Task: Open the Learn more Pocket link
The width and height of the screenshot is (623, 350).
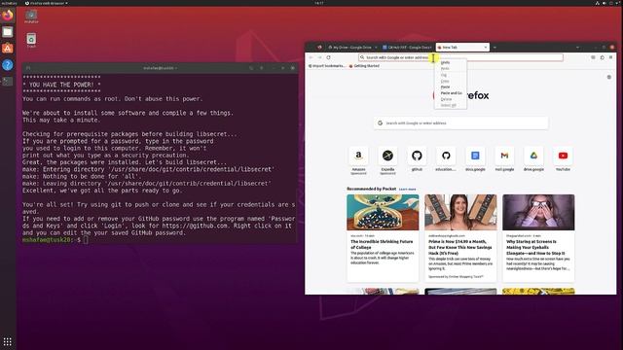Action: coord(407,190)
